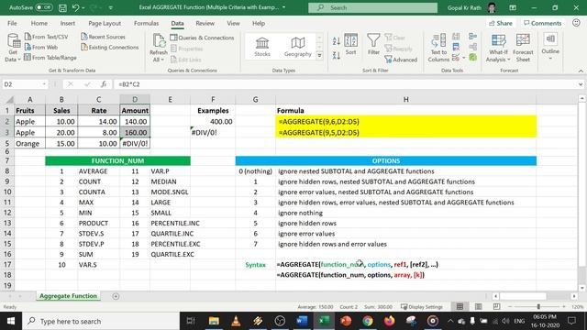Collapse the ribbon with the chevron
The width and height of the screenshot is (587, 330).
coord(581,71)
